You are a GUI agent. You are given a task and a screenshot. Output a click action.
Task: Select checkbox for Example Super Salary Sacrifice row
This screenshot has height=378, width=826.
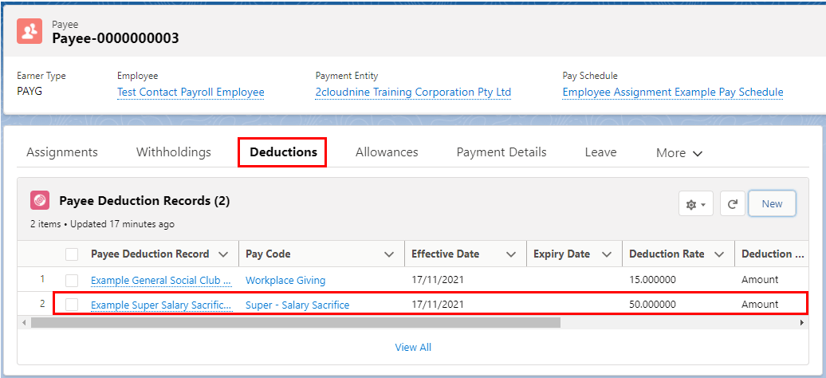[72, 304]
